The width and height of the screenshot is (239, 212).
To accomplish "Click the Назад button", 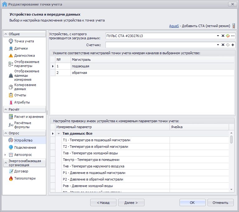I will pos(103,203).
